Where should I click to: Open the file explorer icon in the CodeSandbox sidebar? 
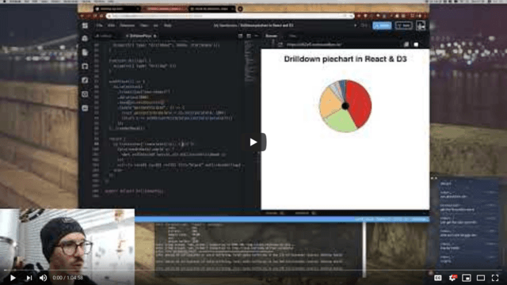point(85,52)
